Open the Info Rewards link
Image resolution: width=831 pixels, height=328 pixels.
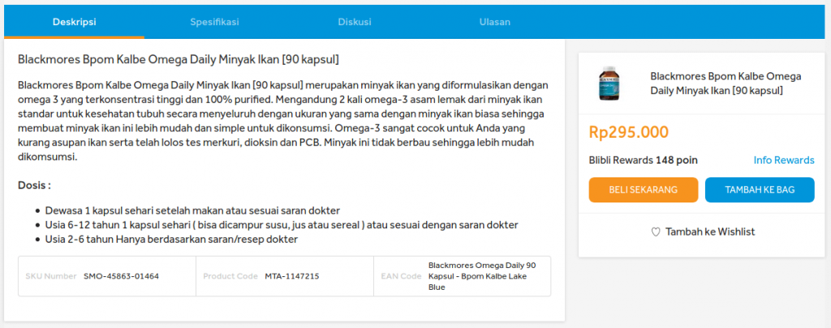click(784, 160)
